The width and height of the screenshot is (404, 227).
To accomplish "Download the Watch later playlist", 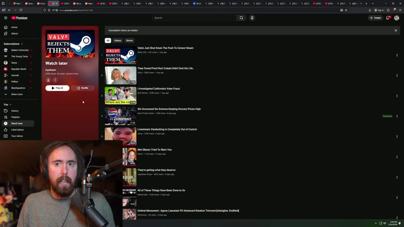I will click(48, 80).
